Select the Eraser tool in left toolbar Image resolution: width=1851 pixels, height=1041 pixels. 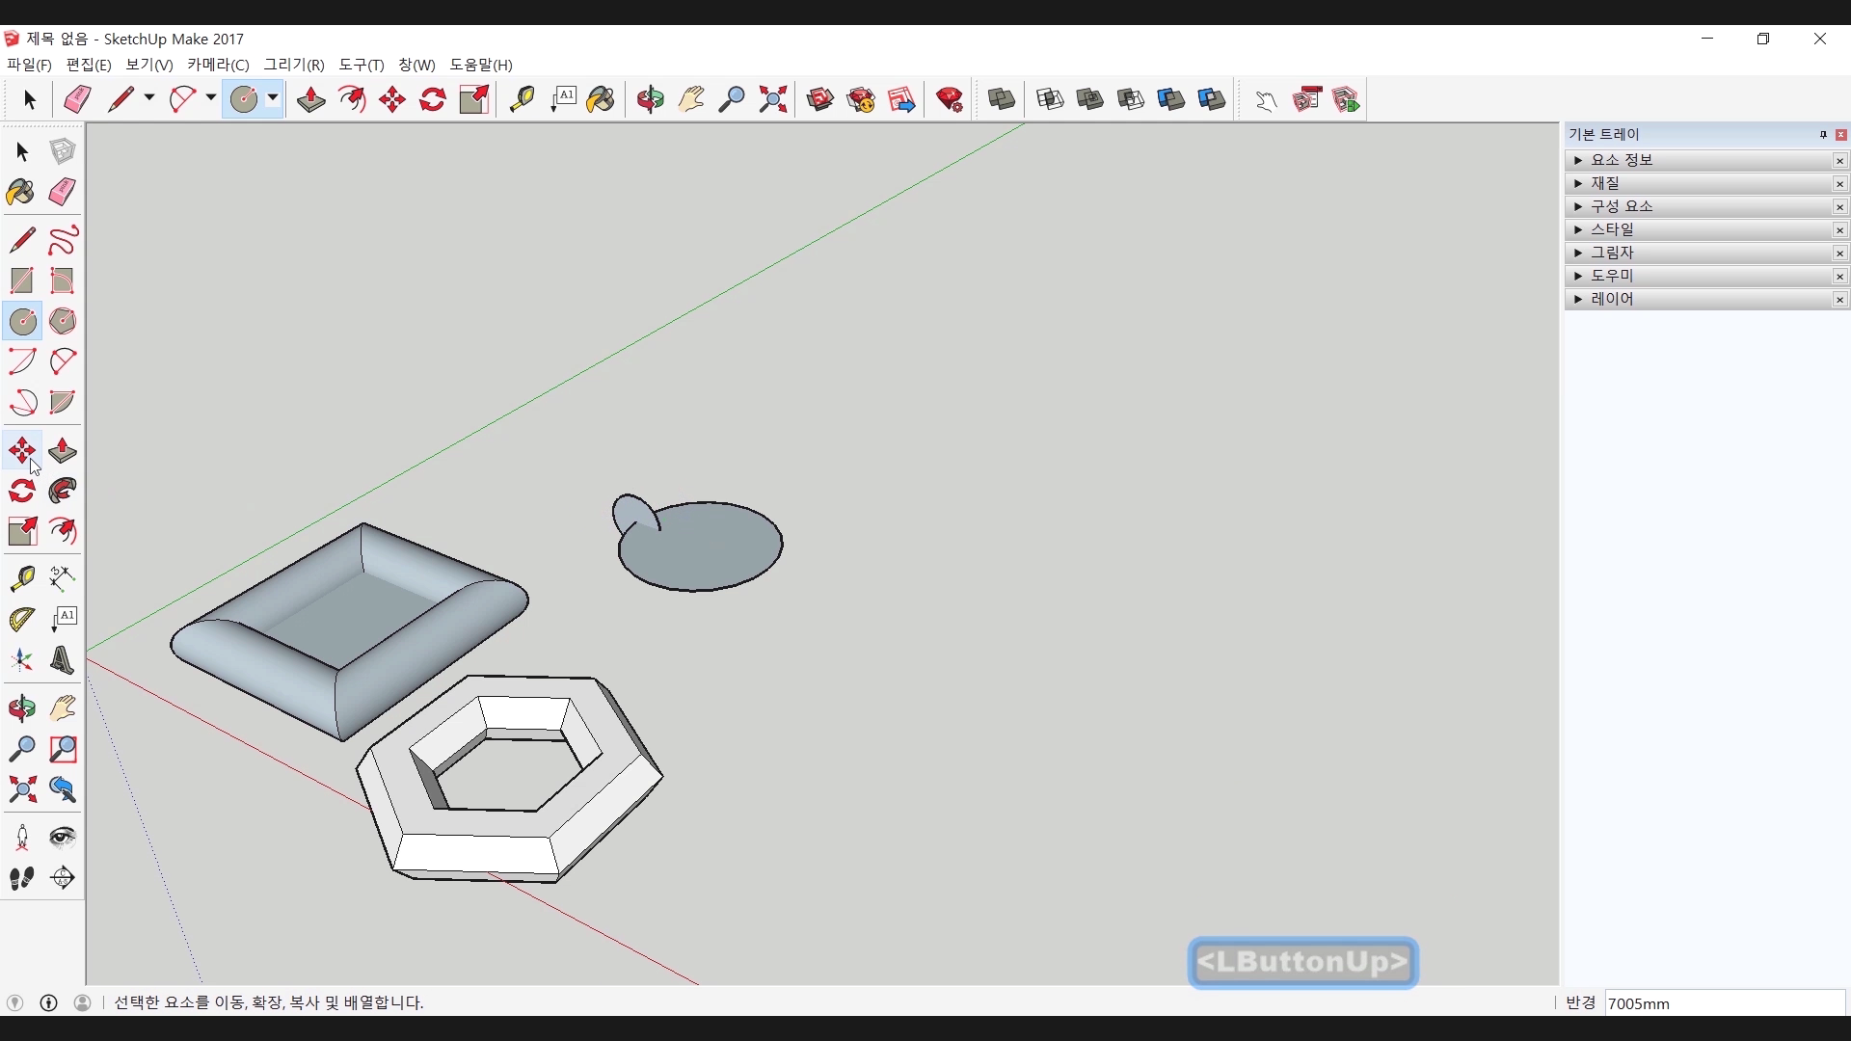(62, 192)
